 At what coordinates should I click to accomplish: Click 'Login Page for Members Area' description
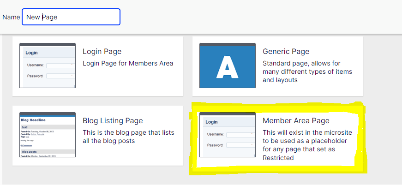point(128,63)
